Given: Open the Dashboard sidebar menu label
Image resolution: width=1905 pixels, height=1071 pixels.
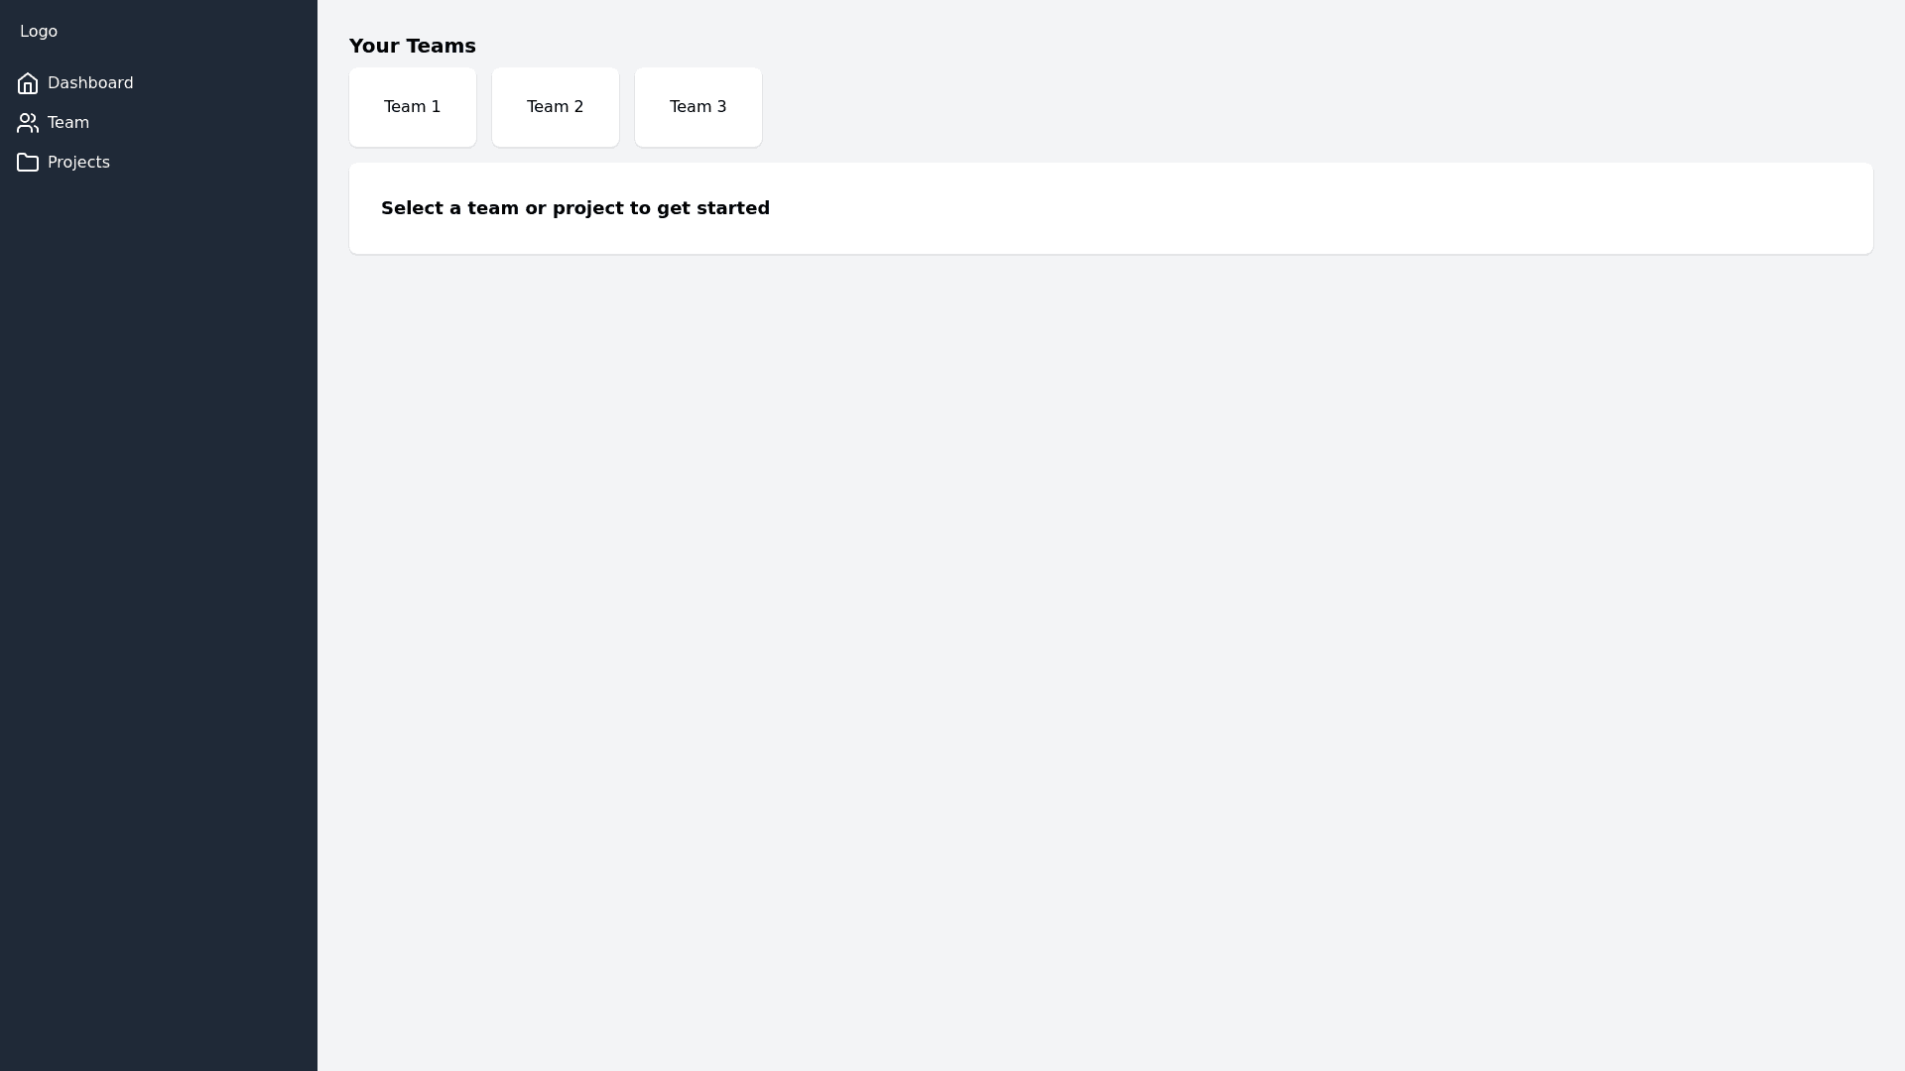Looking at the screenshot, I should (x=90, y=83).
